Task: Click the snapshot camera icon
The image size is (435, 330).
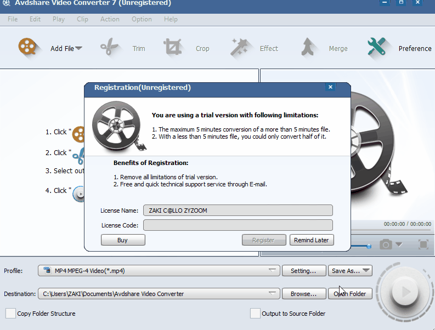Action: tap(386, 244)
